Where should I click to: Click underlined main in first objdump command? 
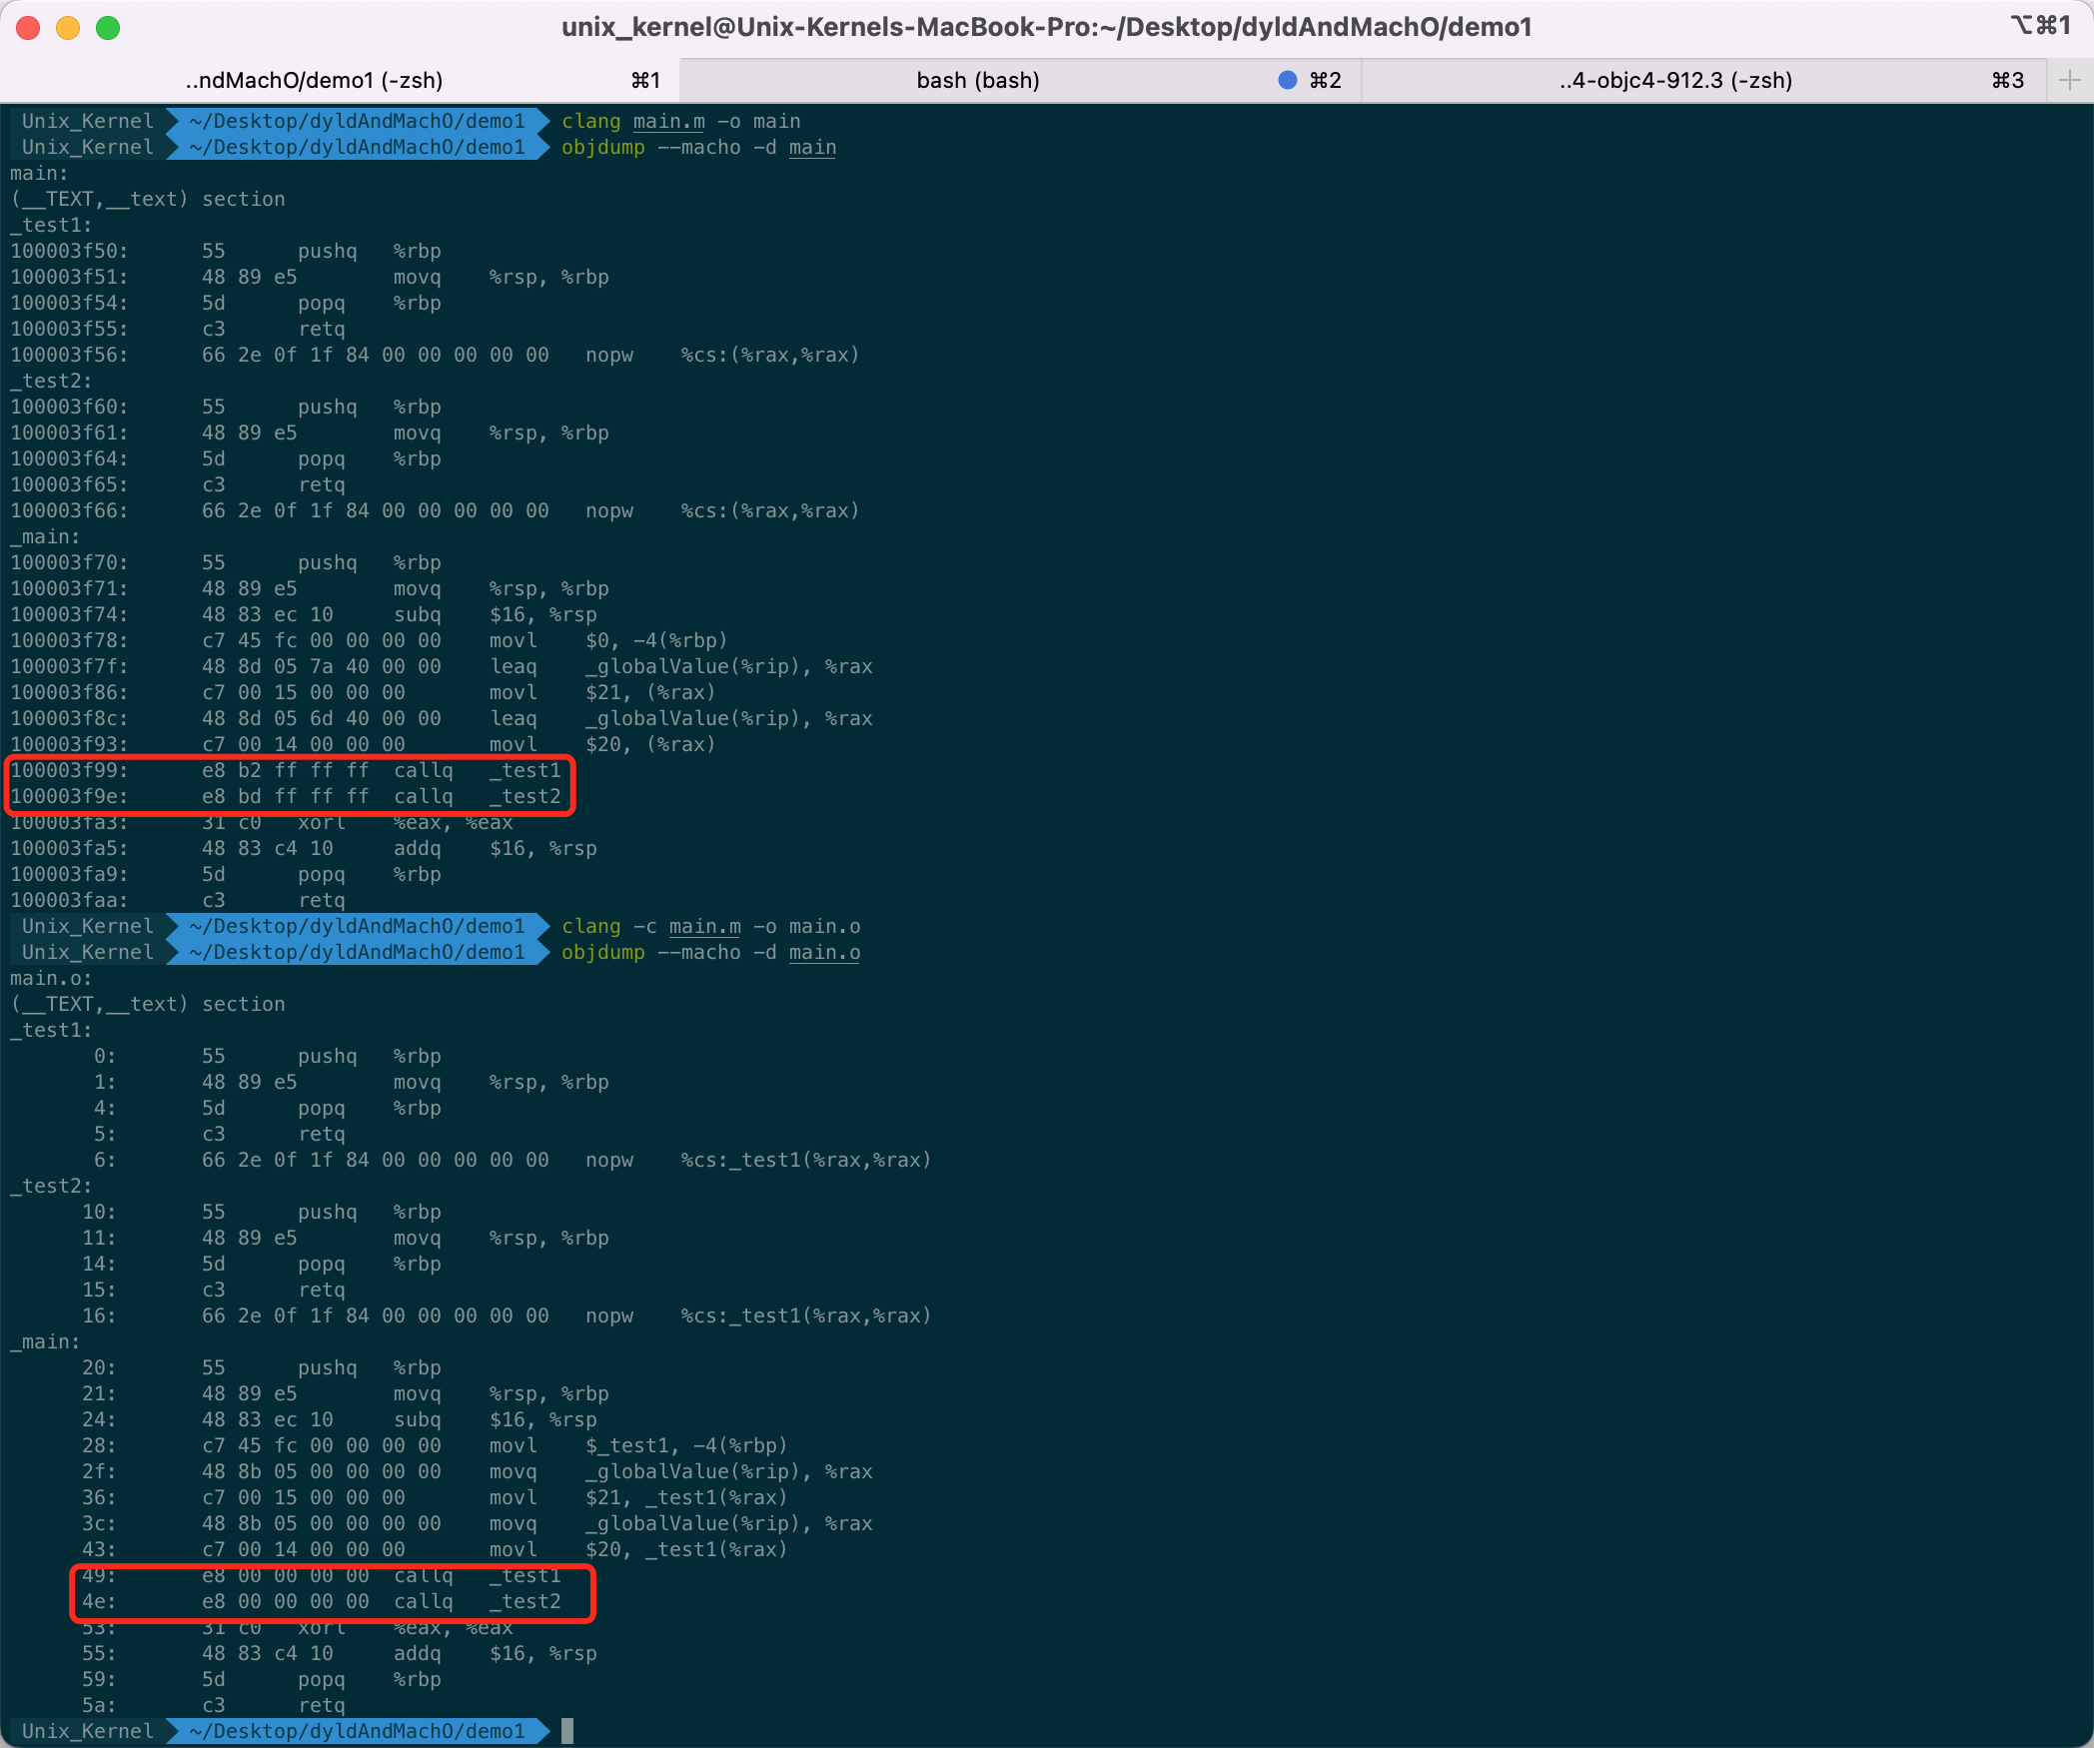click(812, 147)
